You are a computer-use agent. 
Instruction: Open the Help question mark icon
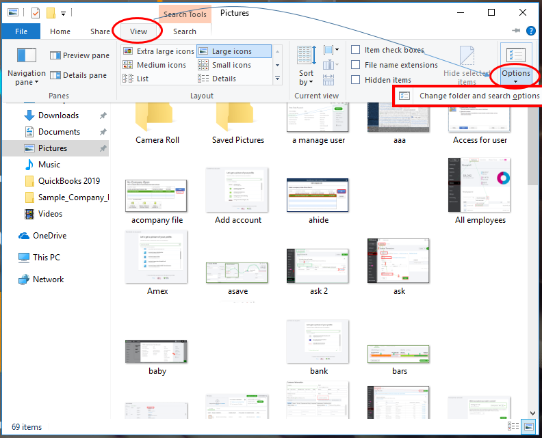click(x=530, y=31)
